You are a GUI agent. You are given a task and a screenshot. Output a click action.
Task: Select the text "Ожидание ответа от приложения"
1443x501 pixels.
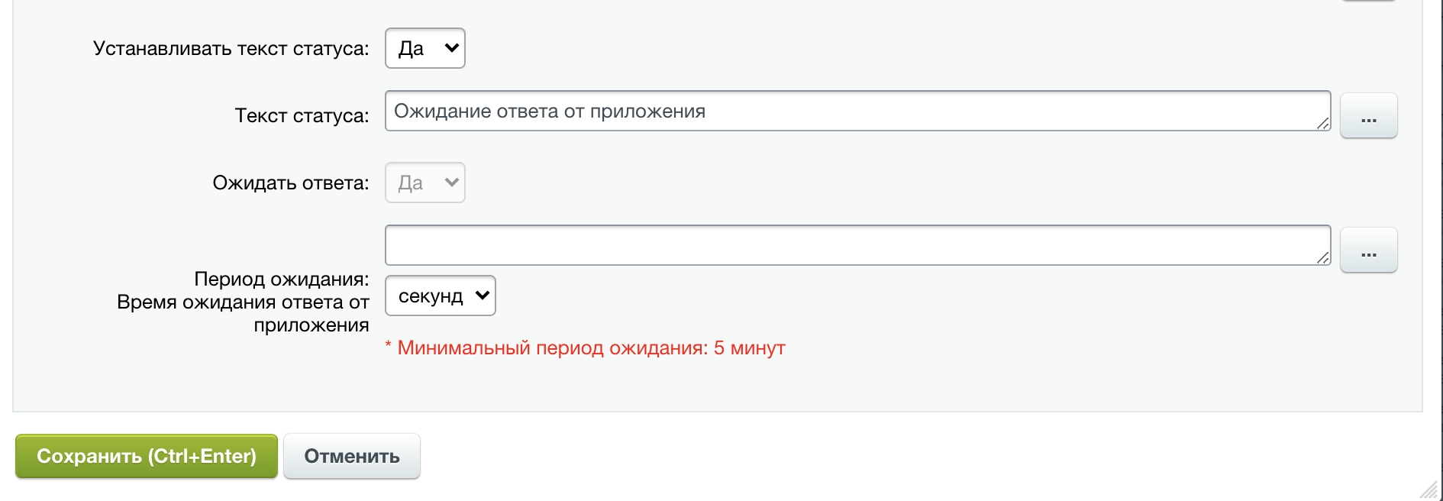click(x=549, y=112)
